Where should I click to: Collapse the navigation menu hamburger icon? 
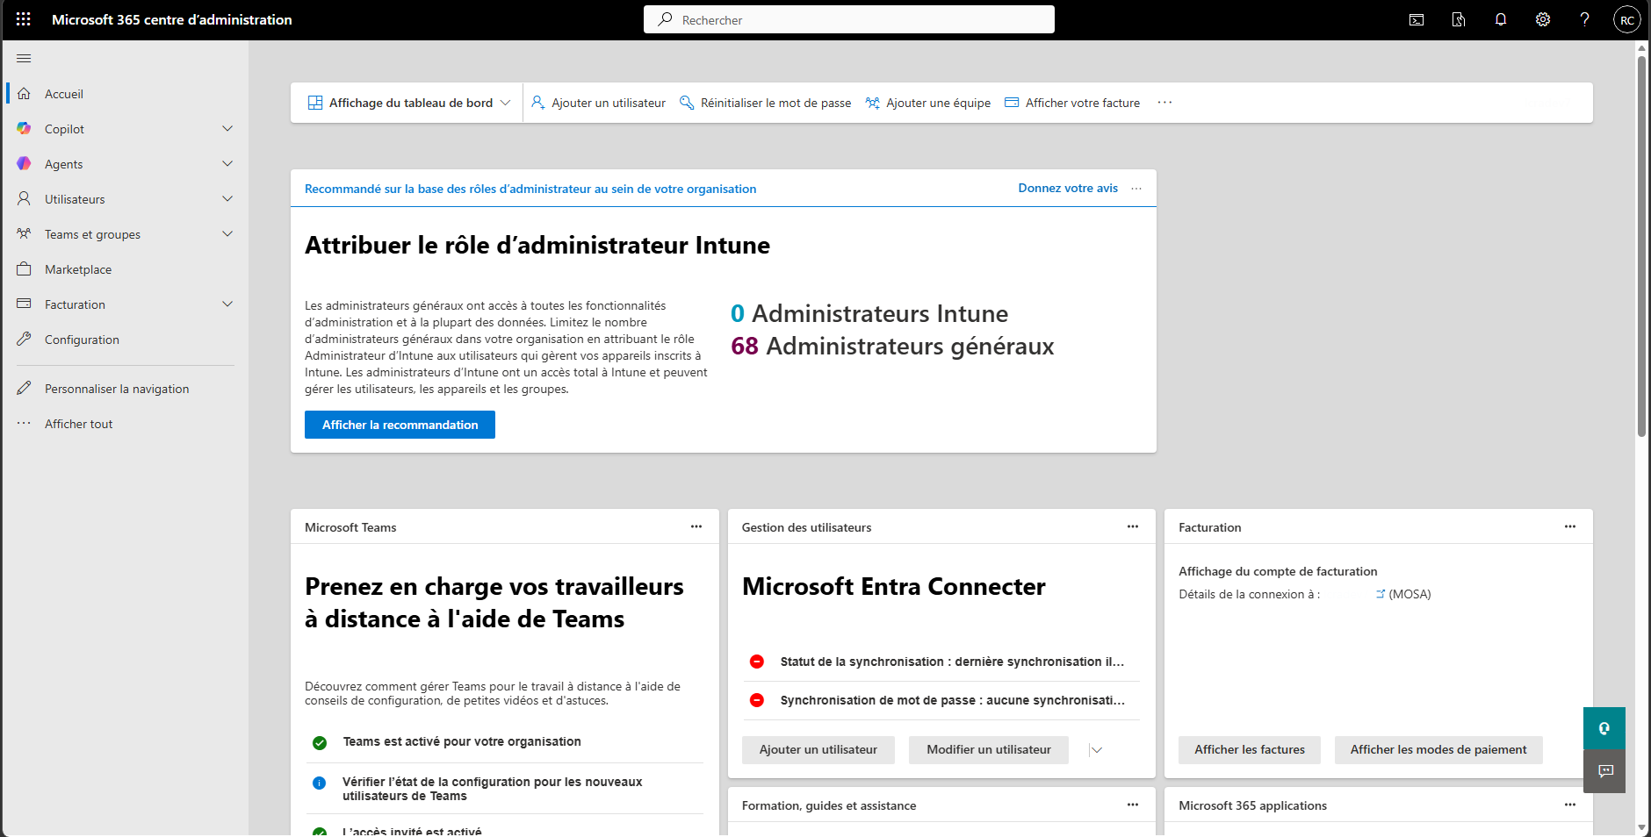24,59
